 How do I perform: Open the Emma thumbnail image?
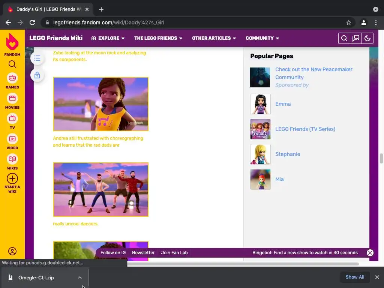(260, 104)
